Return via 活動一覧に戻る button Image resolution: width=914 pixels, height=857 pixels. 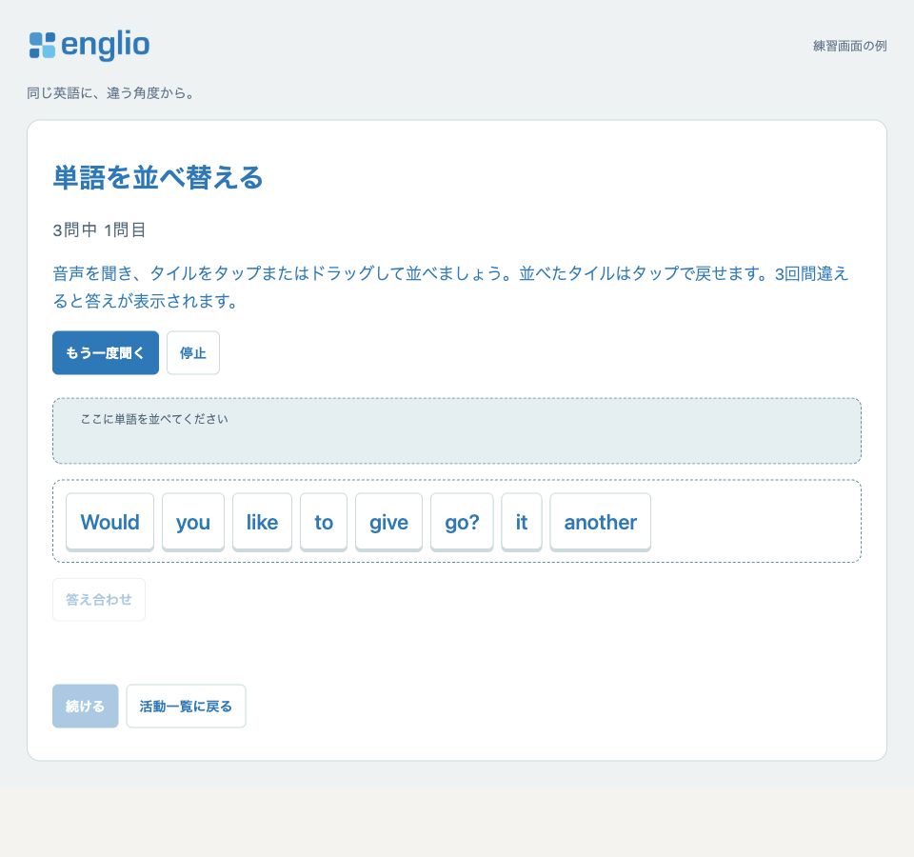click(x=186, y=706)
